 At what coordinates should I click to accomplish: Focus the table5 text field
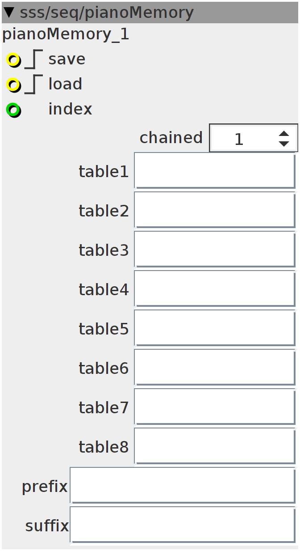215,328
